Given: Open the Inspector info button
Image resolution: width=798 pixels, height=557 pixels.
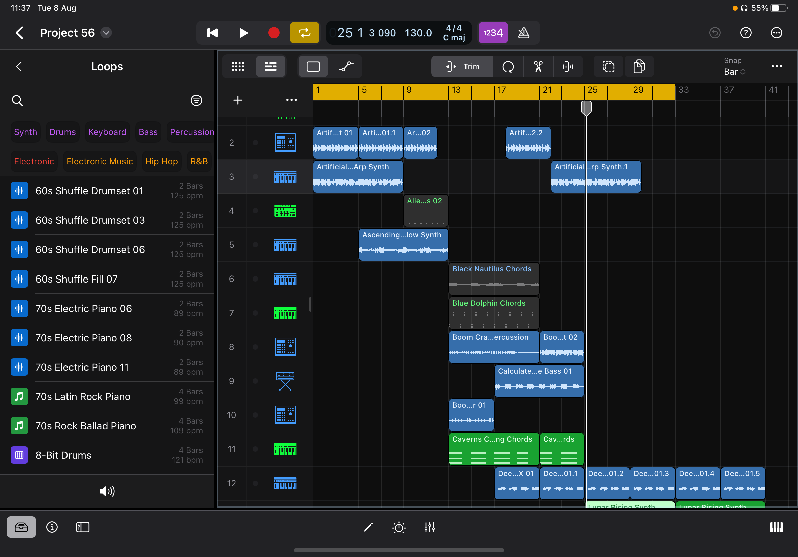Looking at the screenshot, I should (x=52, y=527).
